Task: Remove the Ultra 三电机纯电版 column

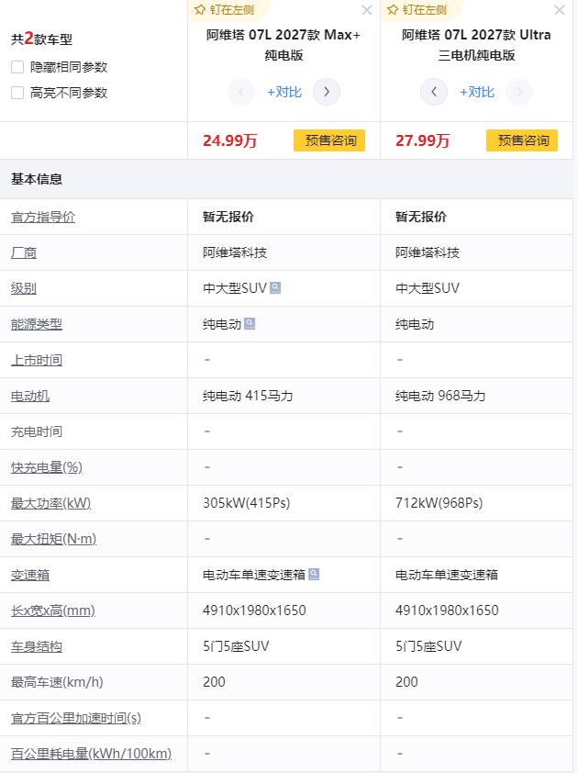Action: coord(560,10)
